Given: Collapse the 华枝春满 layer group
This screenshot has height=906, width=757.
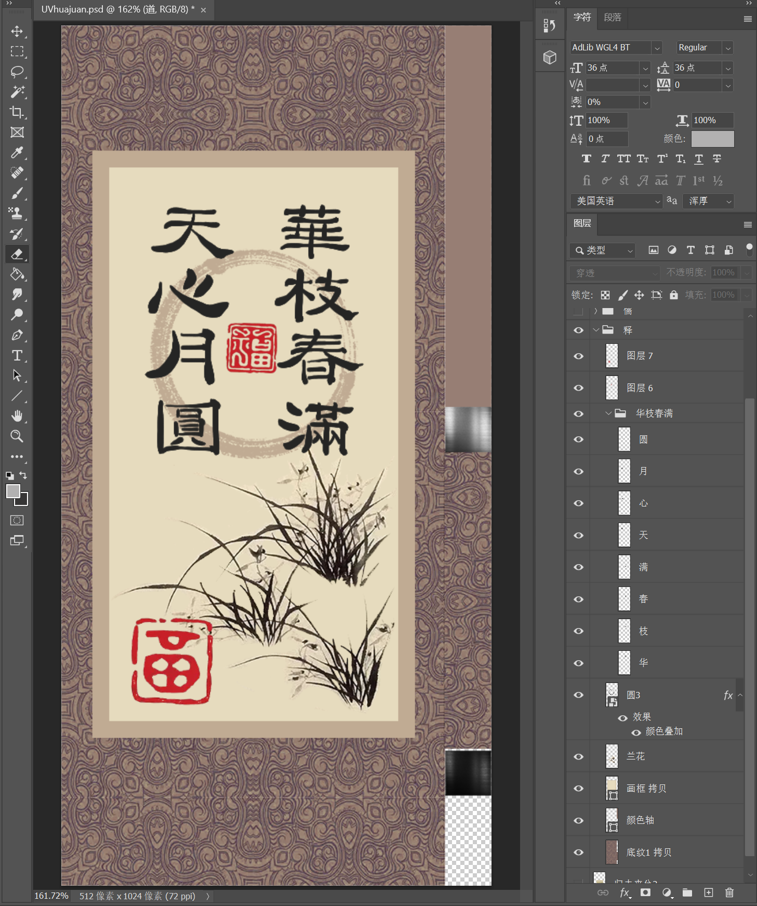Looking at the screenshot, I should pyautogui.click(x=608, y=414).
